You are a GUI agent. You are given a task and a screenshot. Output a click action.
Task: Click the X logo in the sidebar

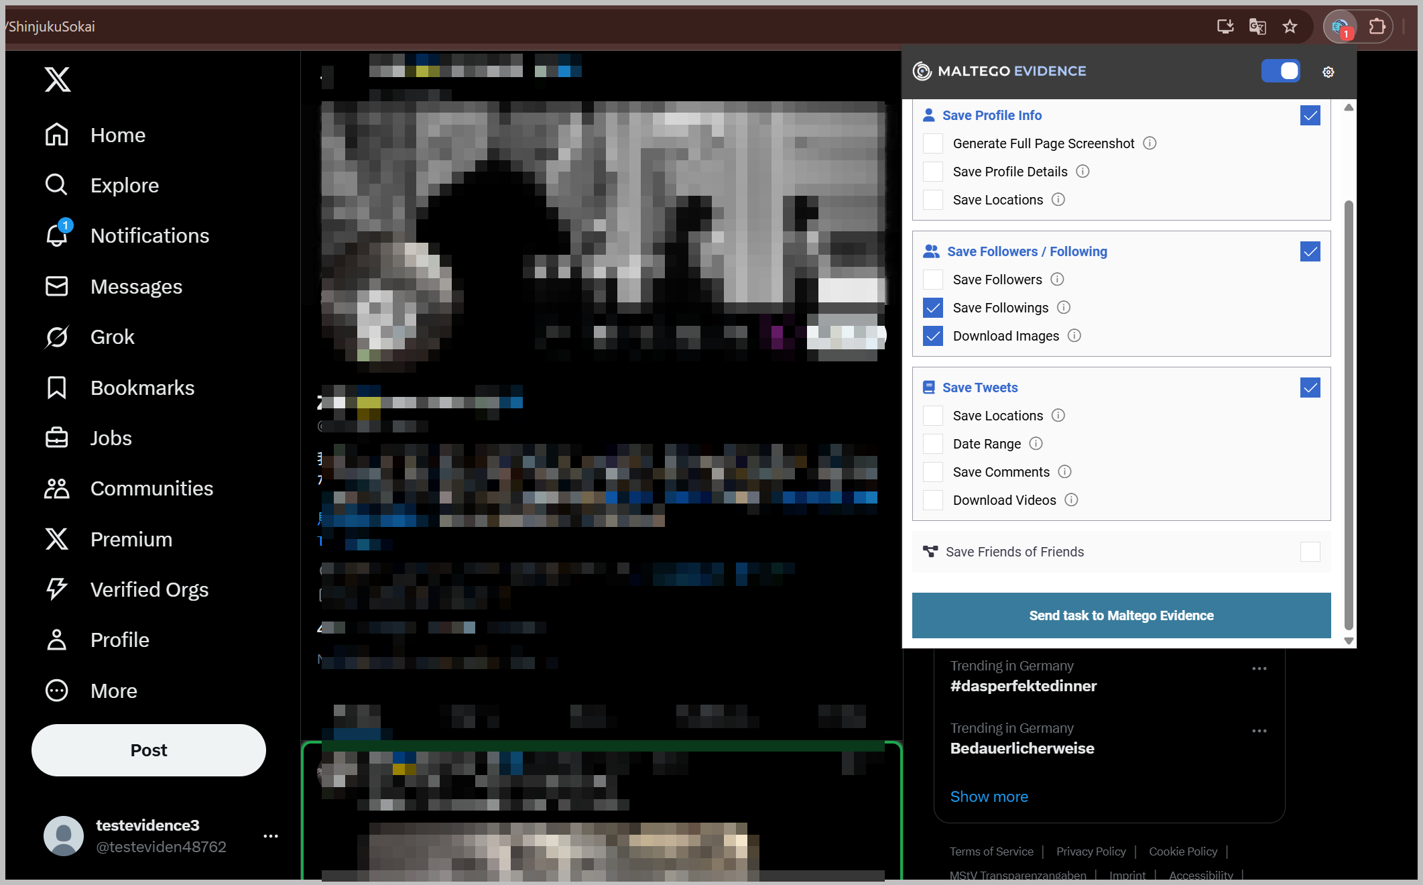pyautogui.click(x=57, y=79)
